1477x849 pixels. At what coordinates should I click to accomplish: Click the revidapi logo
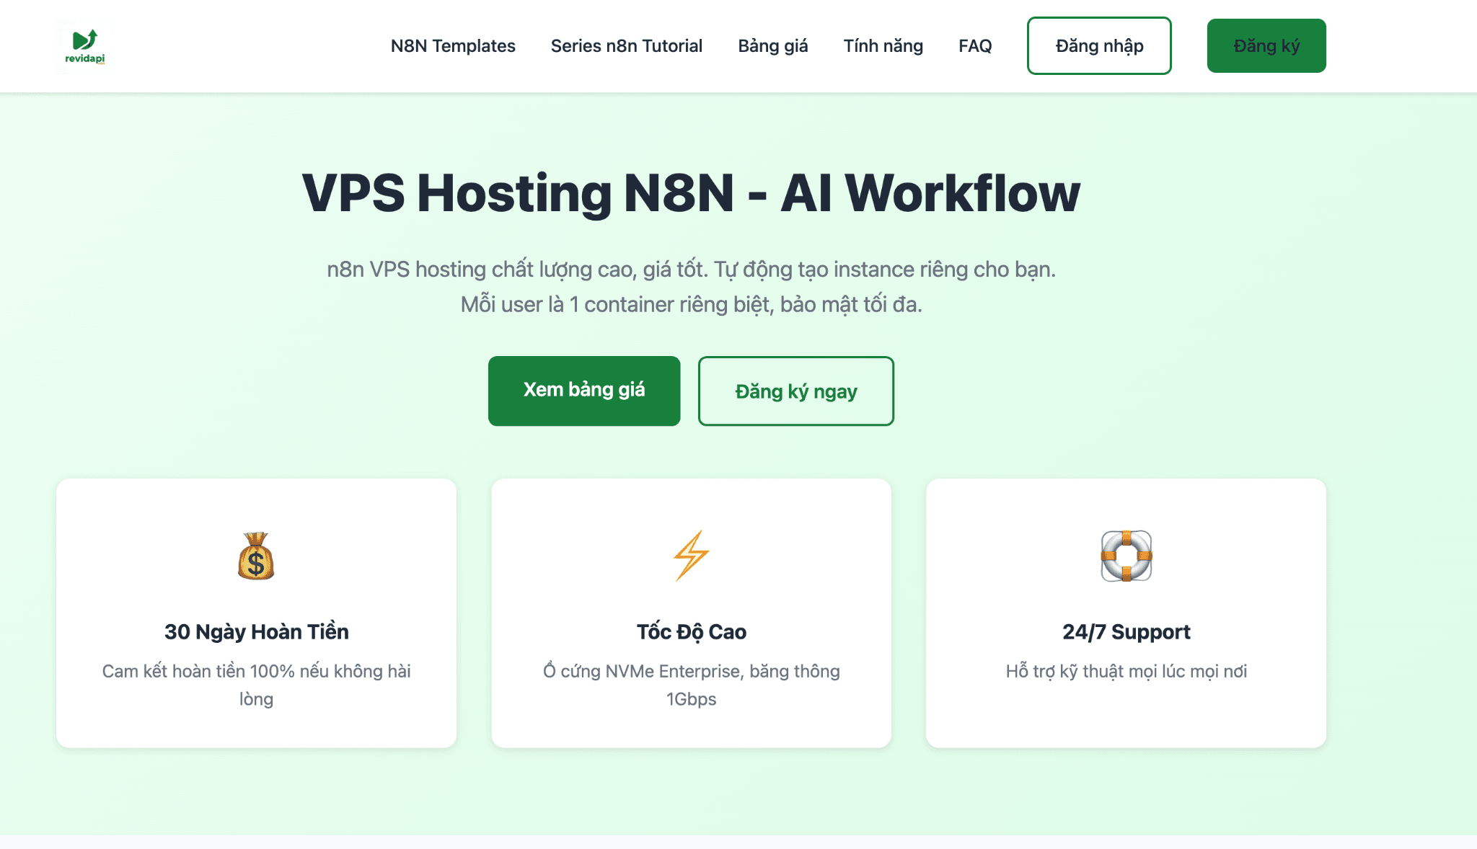[x=85, y=47]
